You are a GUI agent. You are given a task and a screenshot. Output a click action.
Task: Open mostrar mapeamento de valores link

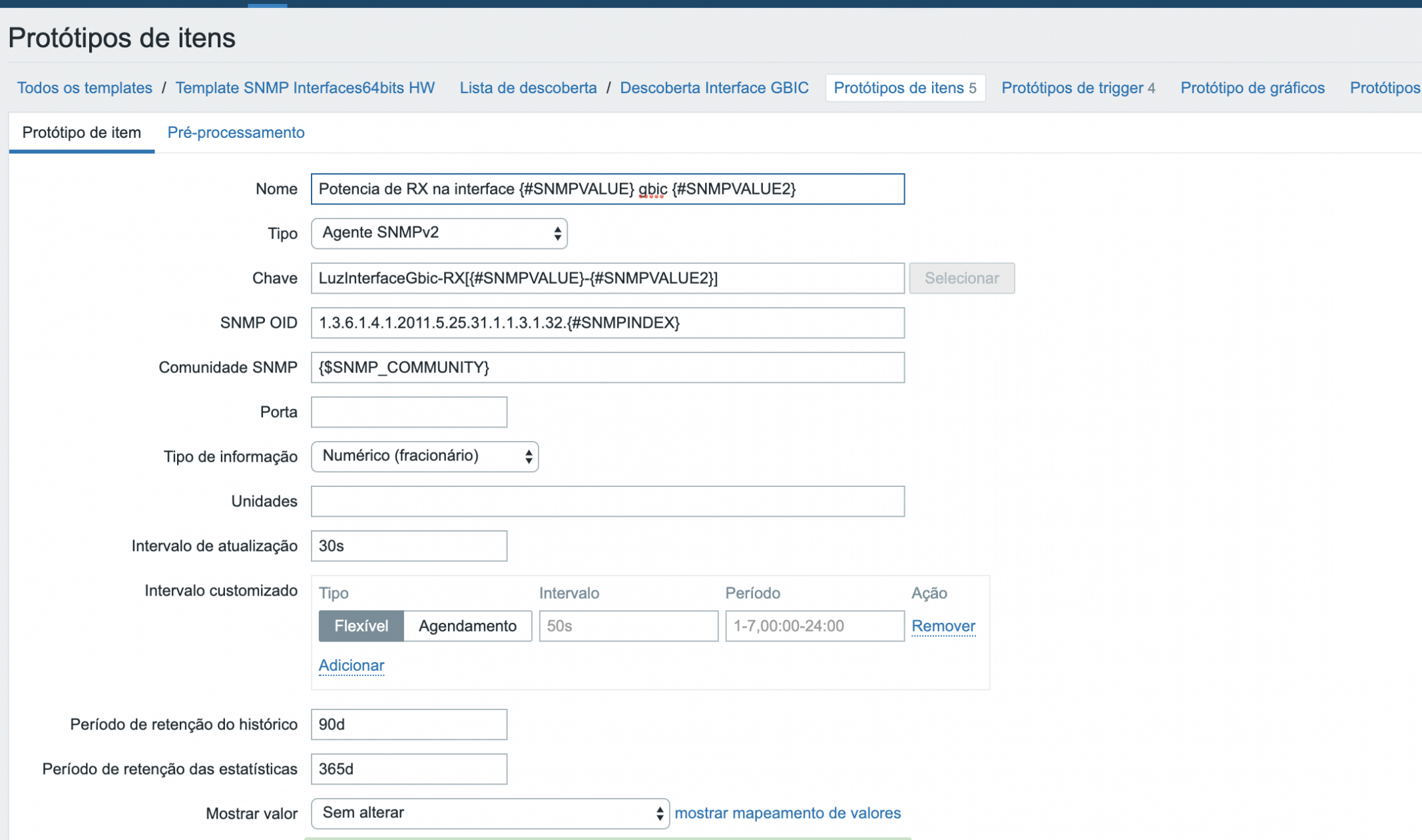point(787,813)
